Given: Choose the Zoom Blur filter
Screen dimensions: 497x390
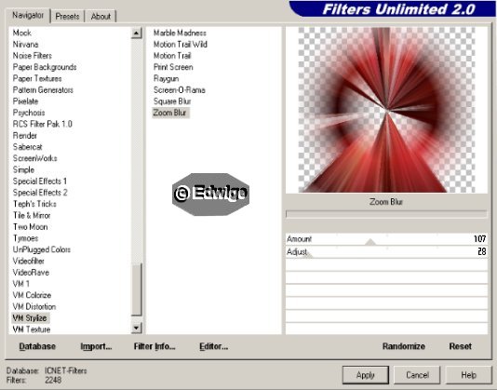Looking at the screenshot, I should click(x=170, y=113).
